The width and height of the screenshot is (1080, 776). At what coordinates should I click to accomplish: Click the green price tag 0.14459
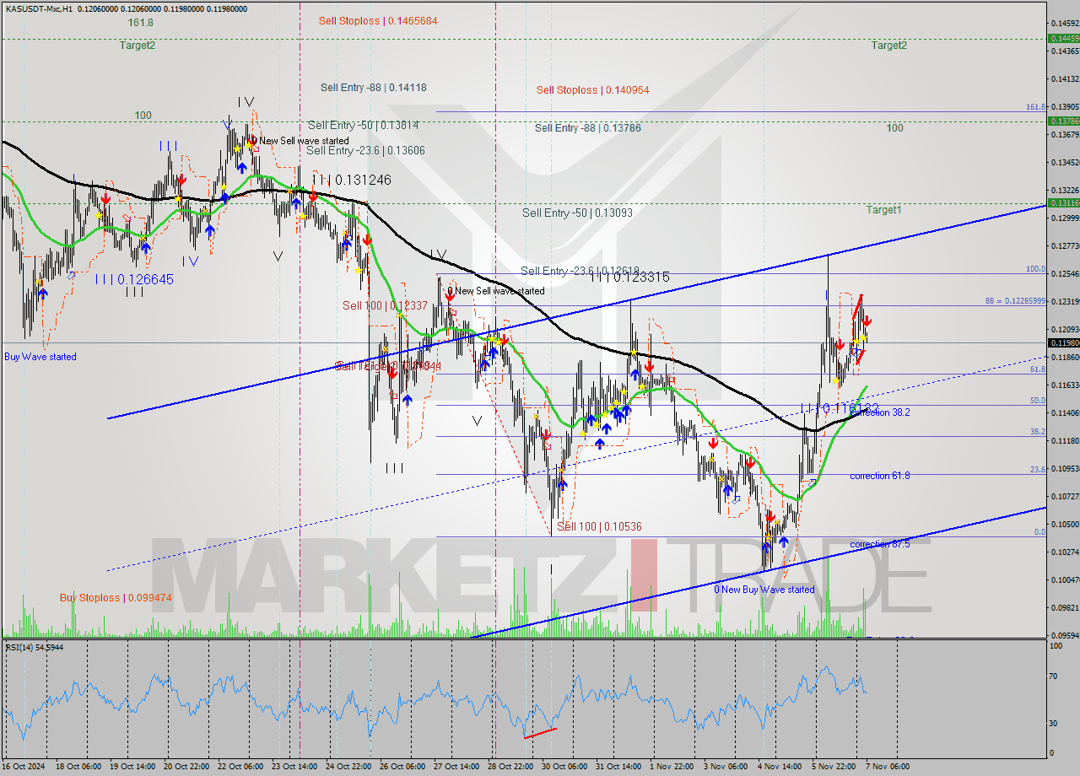[1062, 39]
